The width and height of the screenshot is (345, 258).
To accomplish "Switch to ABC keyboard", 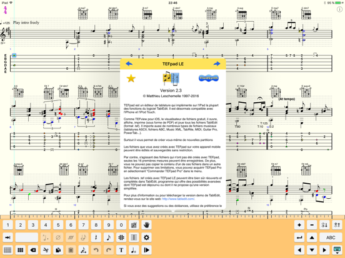I will (x=331, y=237).
